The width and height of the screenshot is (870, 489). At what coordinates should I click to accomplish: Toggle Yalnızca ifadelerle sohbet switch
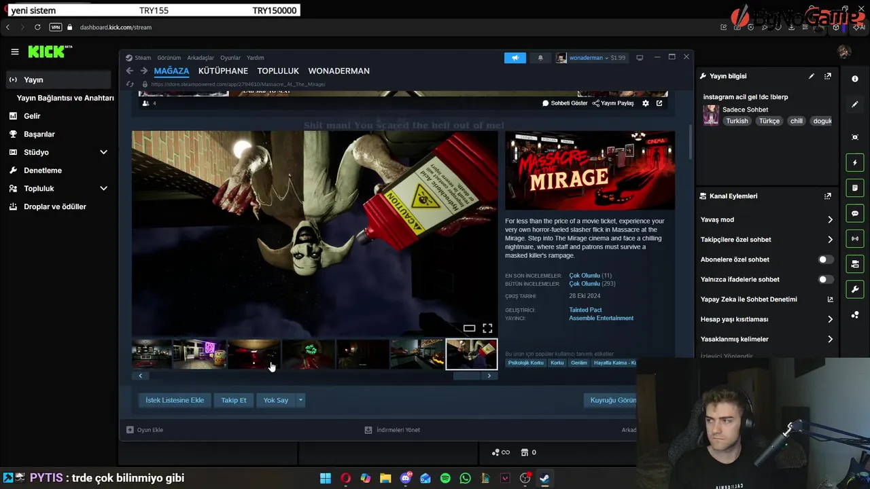coord(825,279)
